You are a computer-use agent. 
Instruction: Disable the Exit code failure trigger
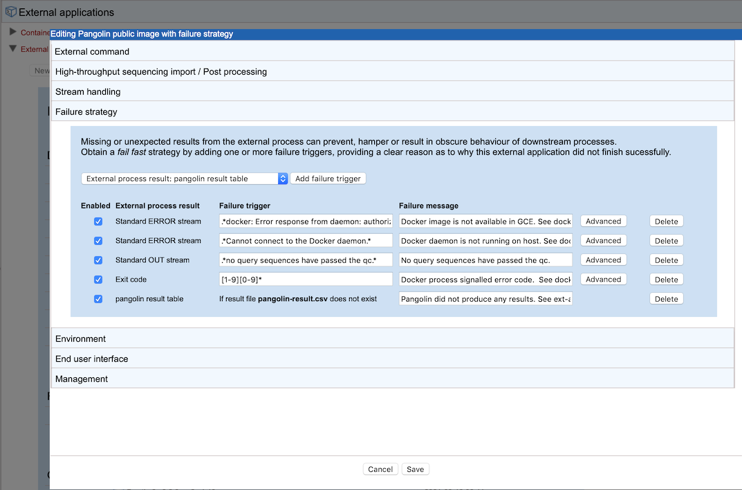point(98,279)
